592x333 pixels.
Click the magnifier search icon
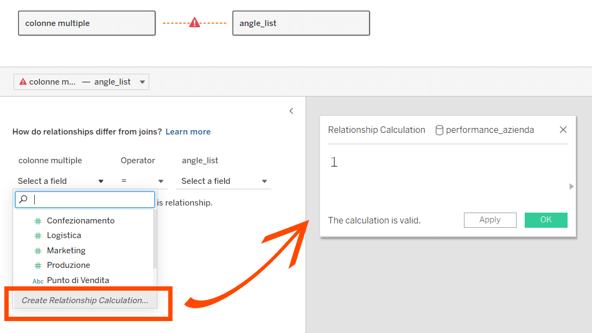(x=23, y=199)
